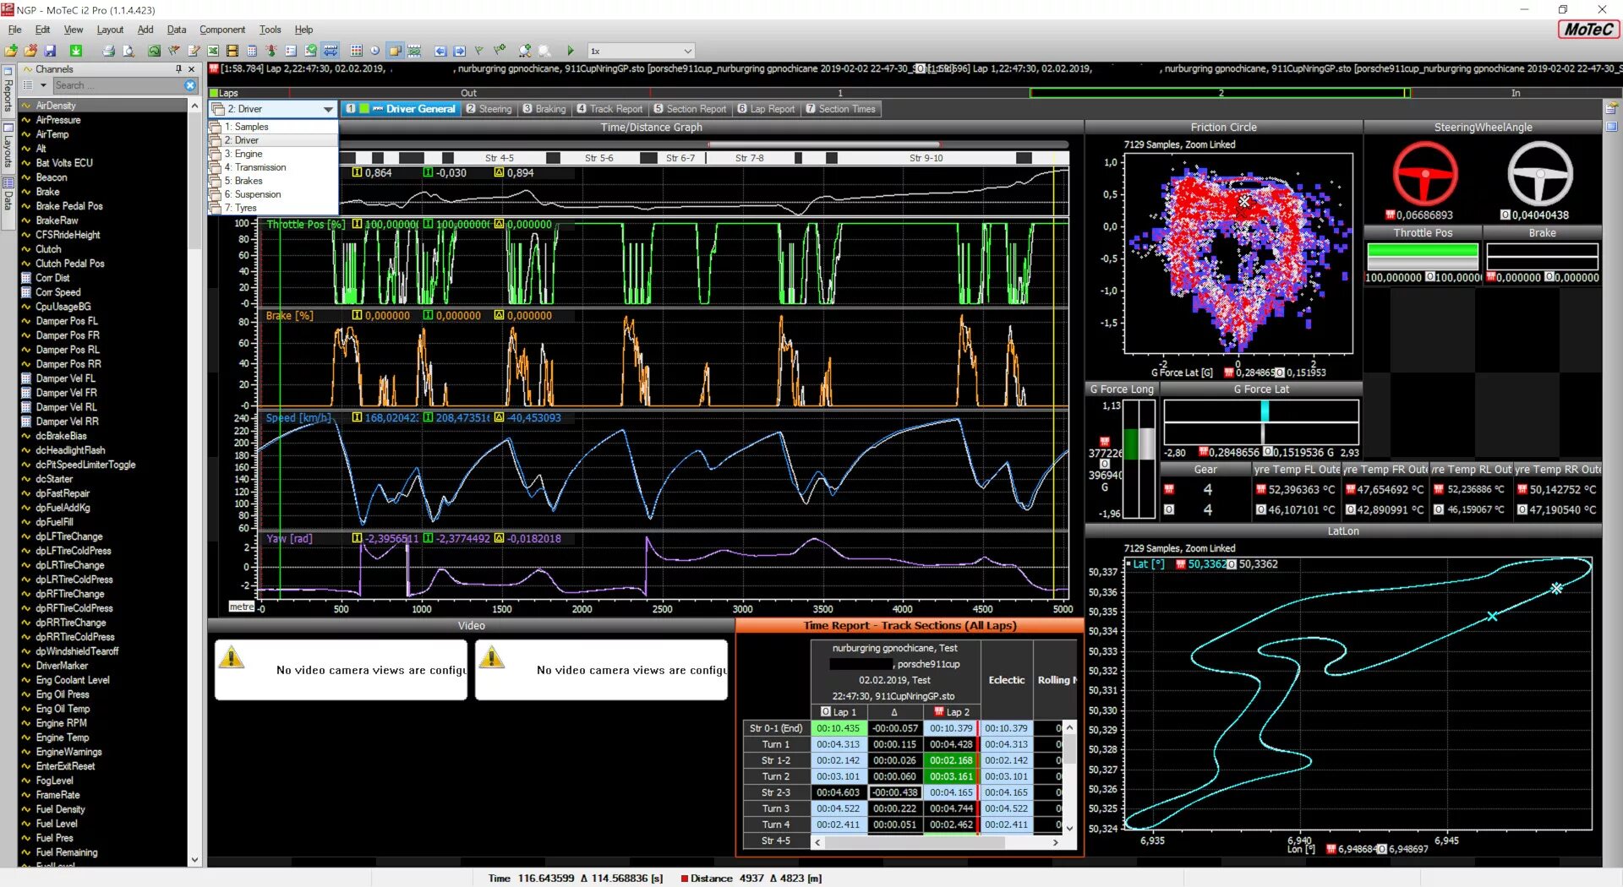Click the channel list view icon
The height and width of the screenshot is (887, 1623).
28,85
